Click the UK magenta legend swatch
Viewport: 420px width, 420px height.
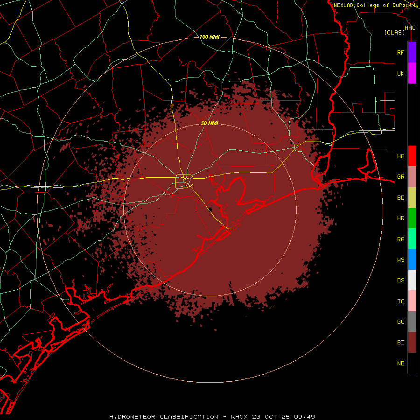412,73
